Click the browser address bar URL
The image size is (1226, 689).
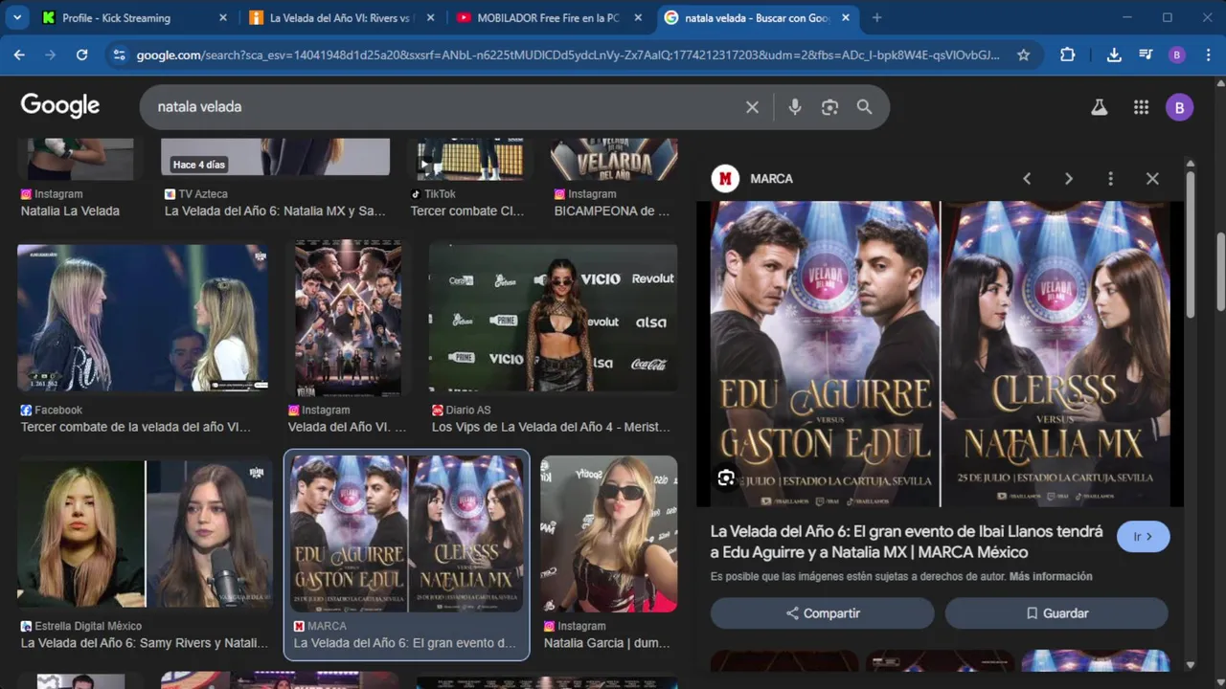point(568,56)
